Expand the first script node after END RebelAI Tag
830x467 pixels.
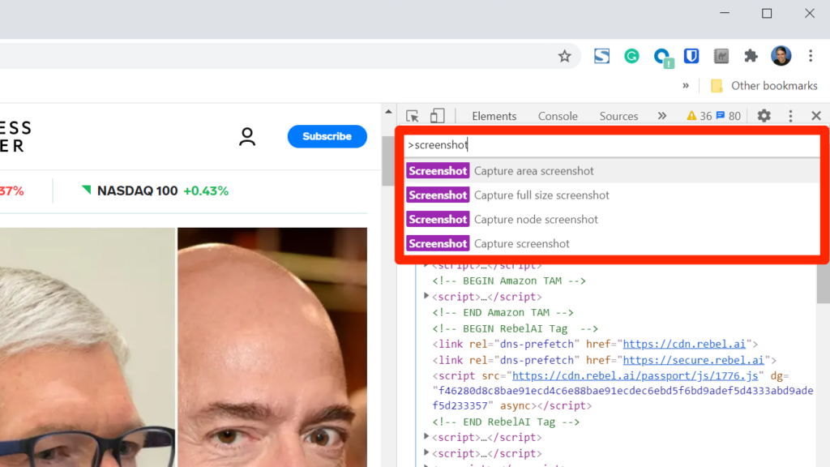click(426, 437)
